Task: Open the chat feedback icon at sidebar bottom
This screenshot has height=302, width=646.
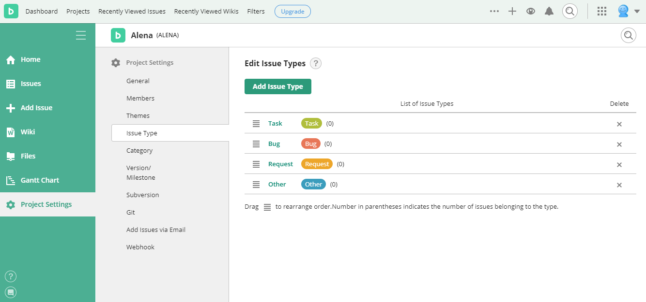Action: (11, 292)
